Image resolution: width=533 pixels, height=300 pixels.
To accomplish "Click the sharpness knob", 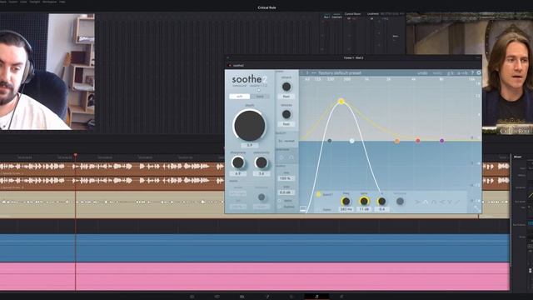I will point(238,162).
